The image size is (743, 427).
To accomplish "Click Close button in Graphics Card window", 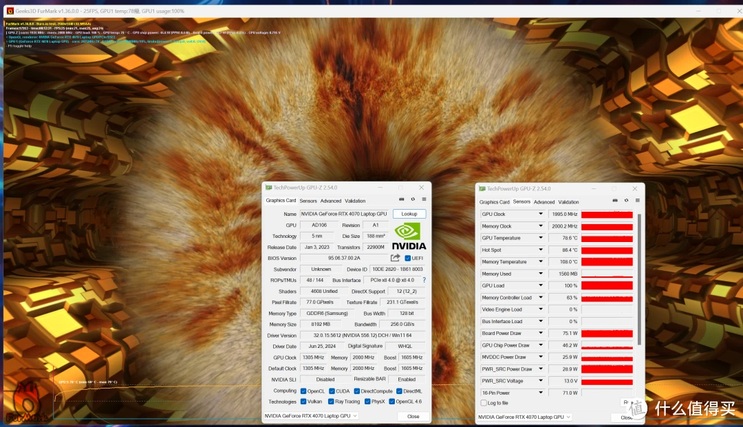I will tap(413, 416).
